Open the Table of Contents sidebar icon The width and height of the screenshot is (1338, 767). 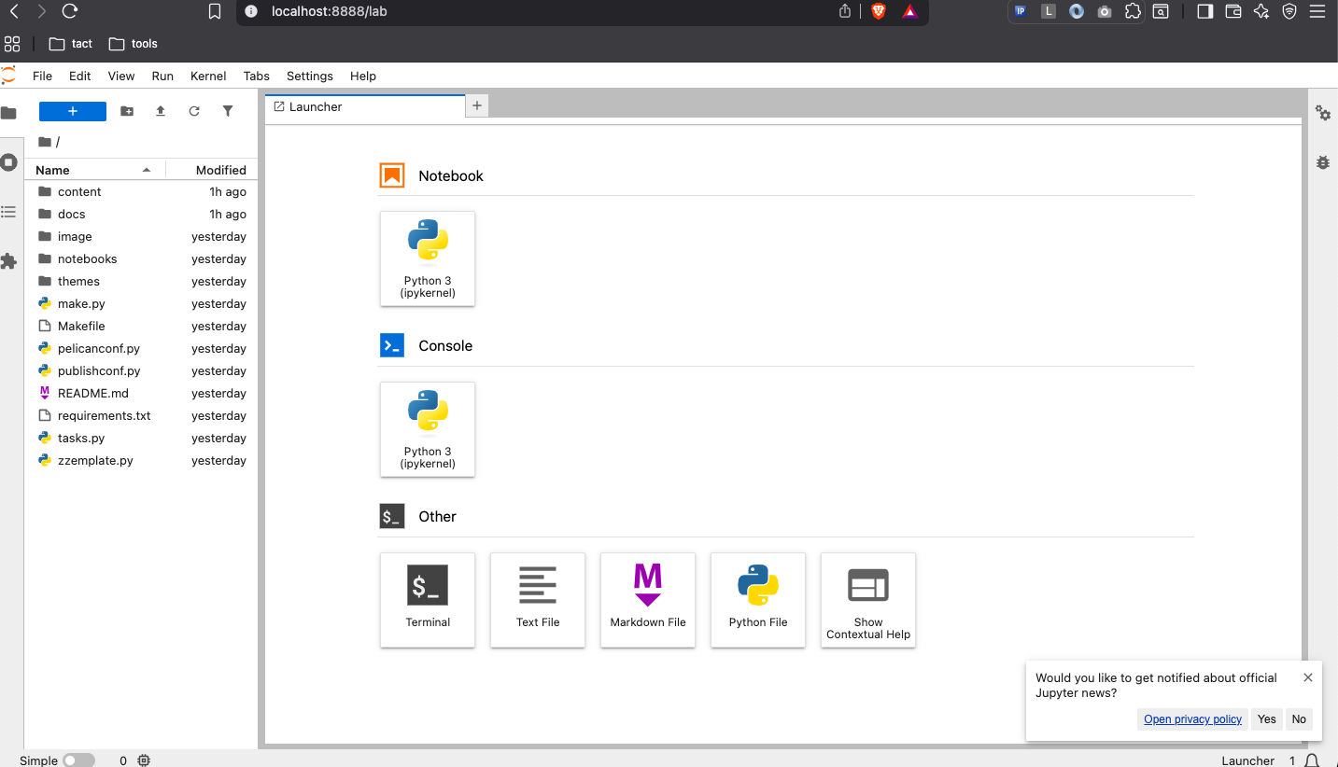[x=9, y=212]
